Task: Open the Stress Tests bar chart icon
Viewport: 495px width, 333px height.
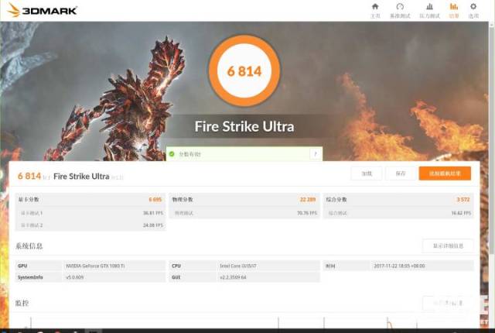Action: tap(430, 7)
